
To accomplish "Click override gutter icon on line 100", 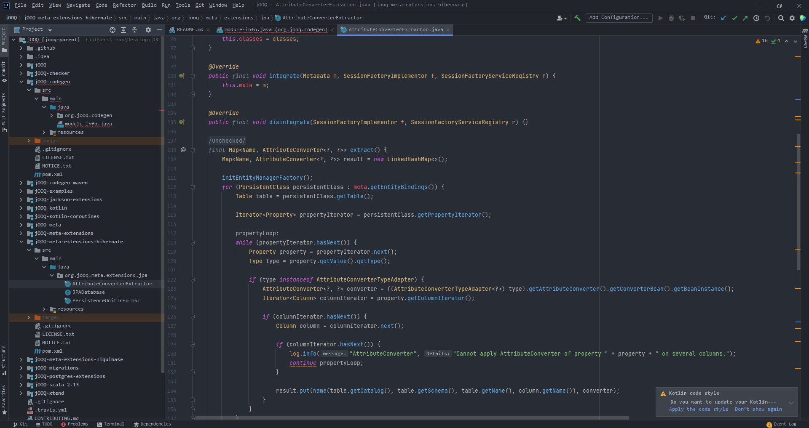I will tap(182, 76).
